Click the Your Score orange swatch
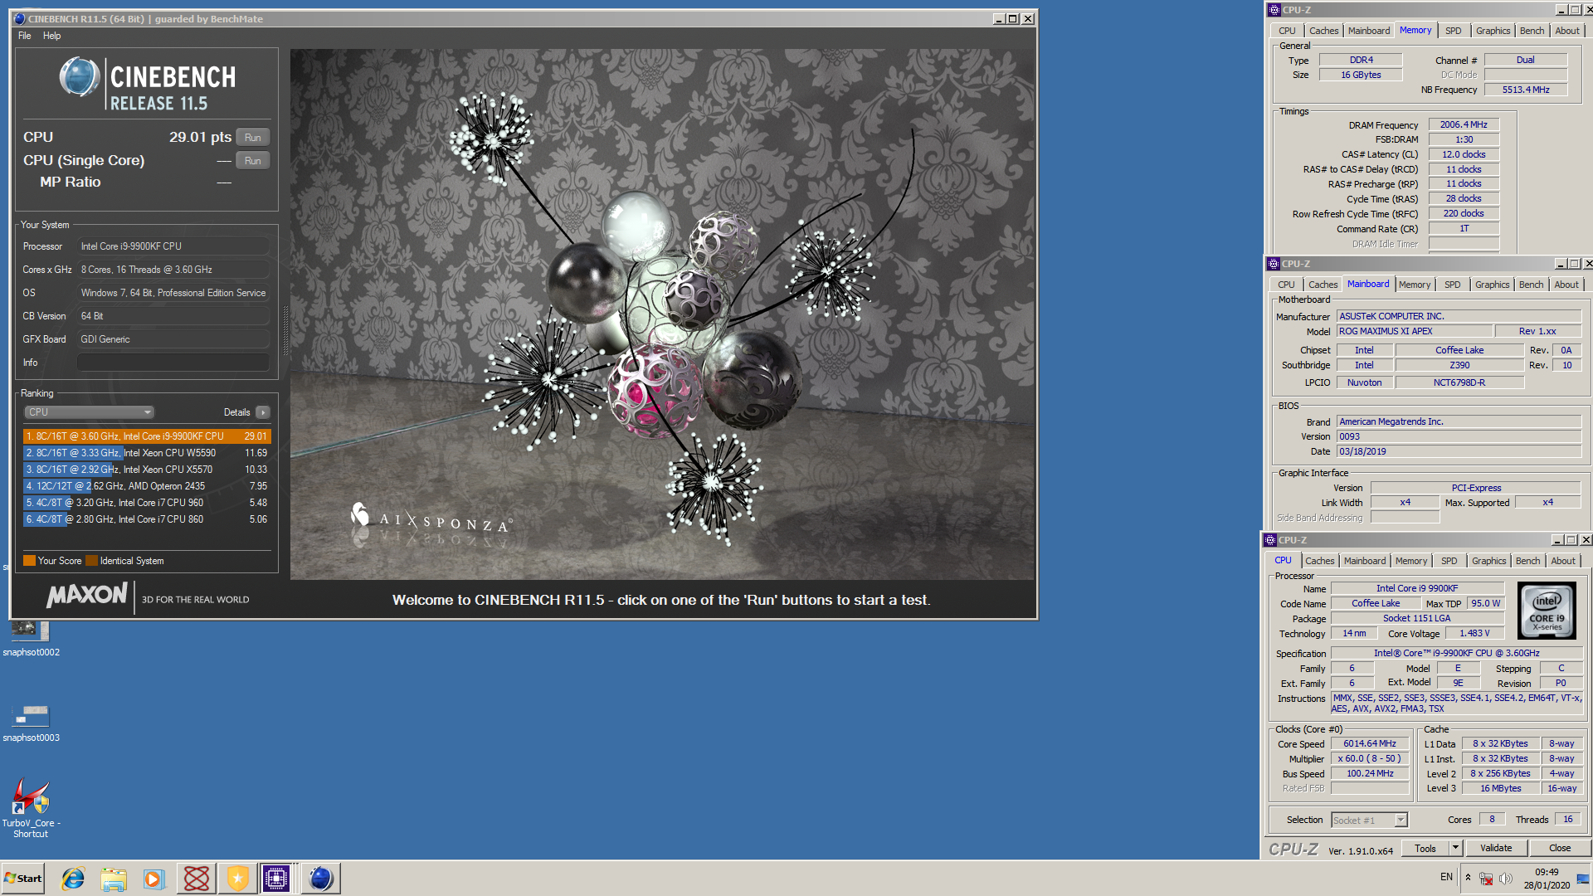Image resolution: width=1593 pixels, height=896 pixels. (29, 561)
